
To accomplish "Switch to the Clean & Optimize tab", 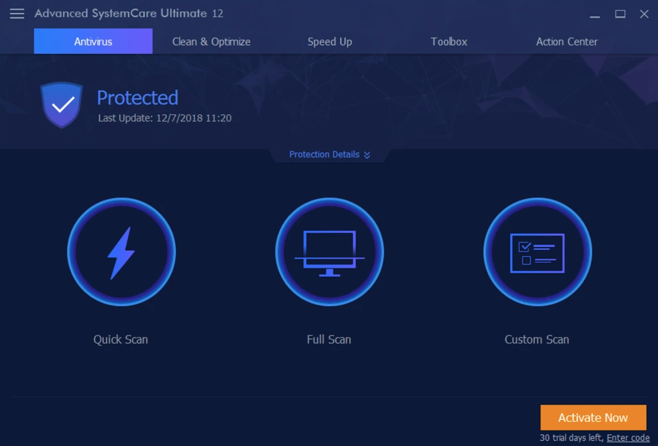I will [x=211, y=42].
